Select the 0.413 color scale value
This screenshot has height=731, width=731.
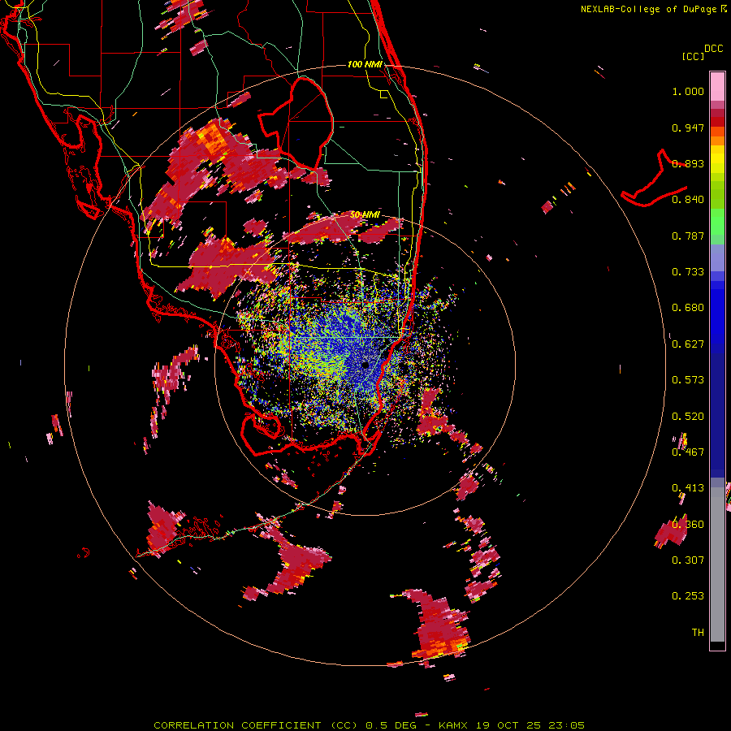pos(688,488)
